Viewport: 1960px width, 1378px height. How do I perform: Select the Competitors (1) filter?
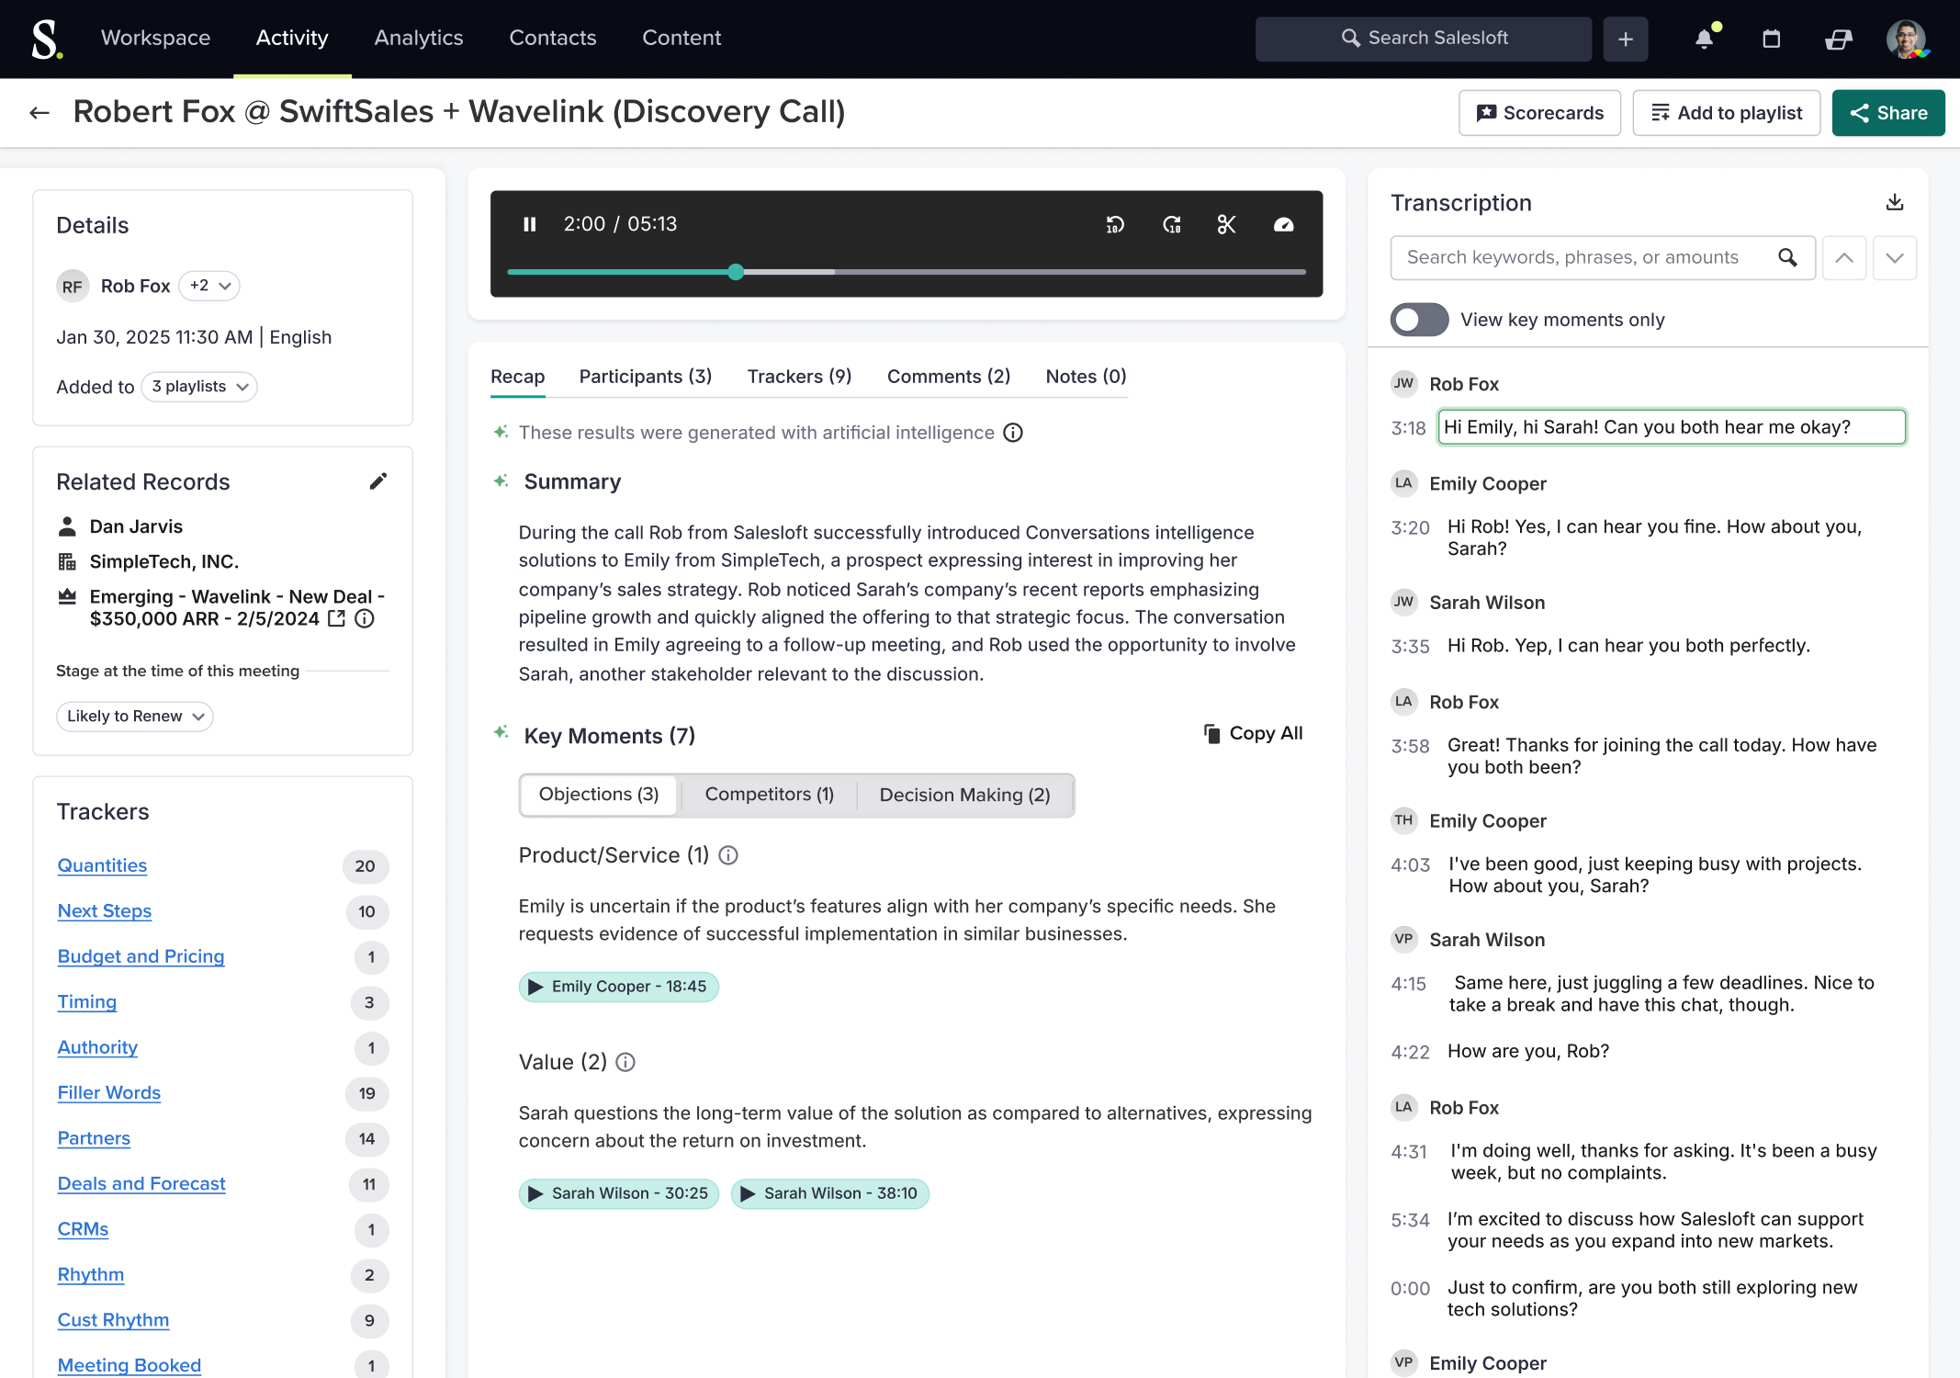tap(770, 795)
